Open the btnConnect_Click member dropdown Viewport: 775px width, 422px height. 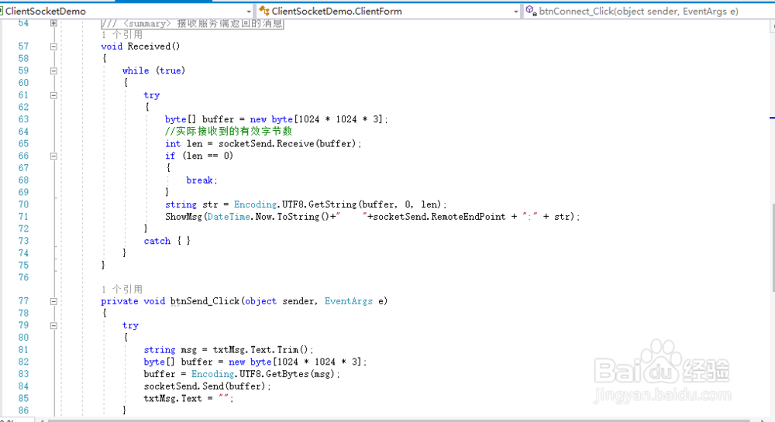pos(649,11)
